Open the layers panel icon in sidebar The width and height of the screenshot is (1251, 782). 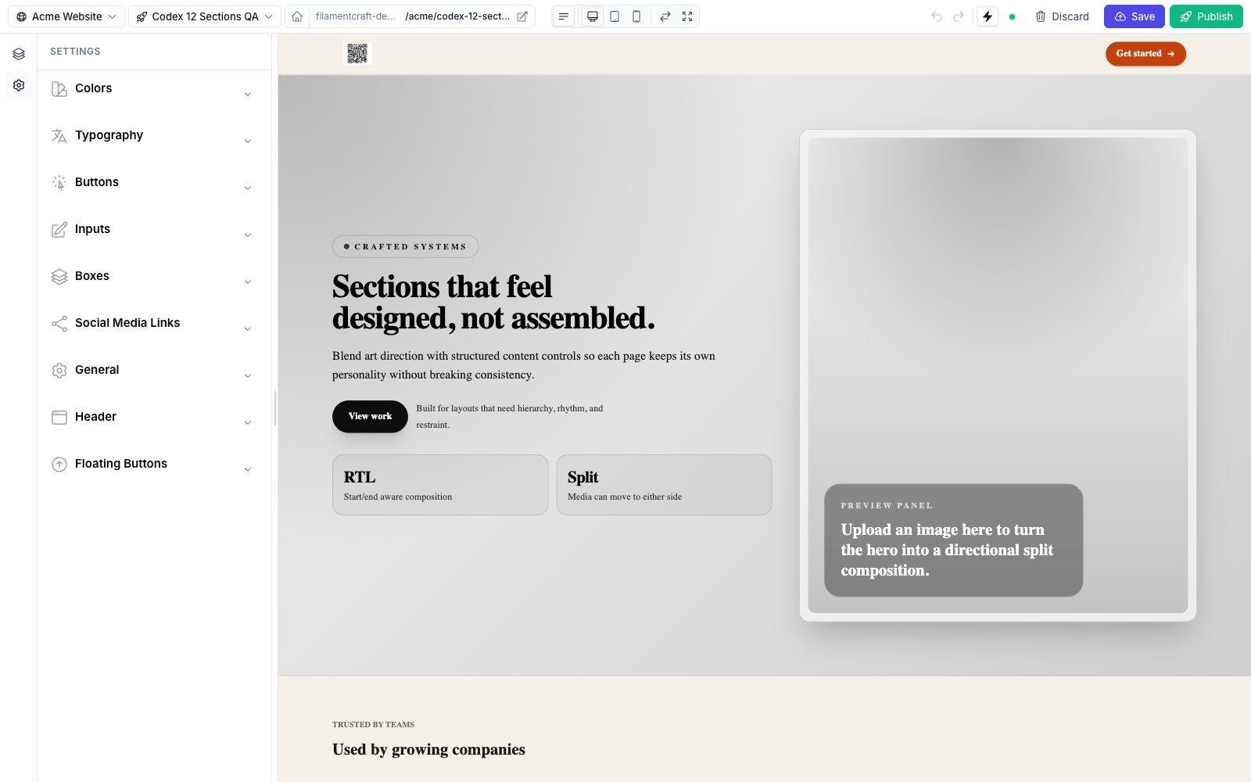point(19,54)
